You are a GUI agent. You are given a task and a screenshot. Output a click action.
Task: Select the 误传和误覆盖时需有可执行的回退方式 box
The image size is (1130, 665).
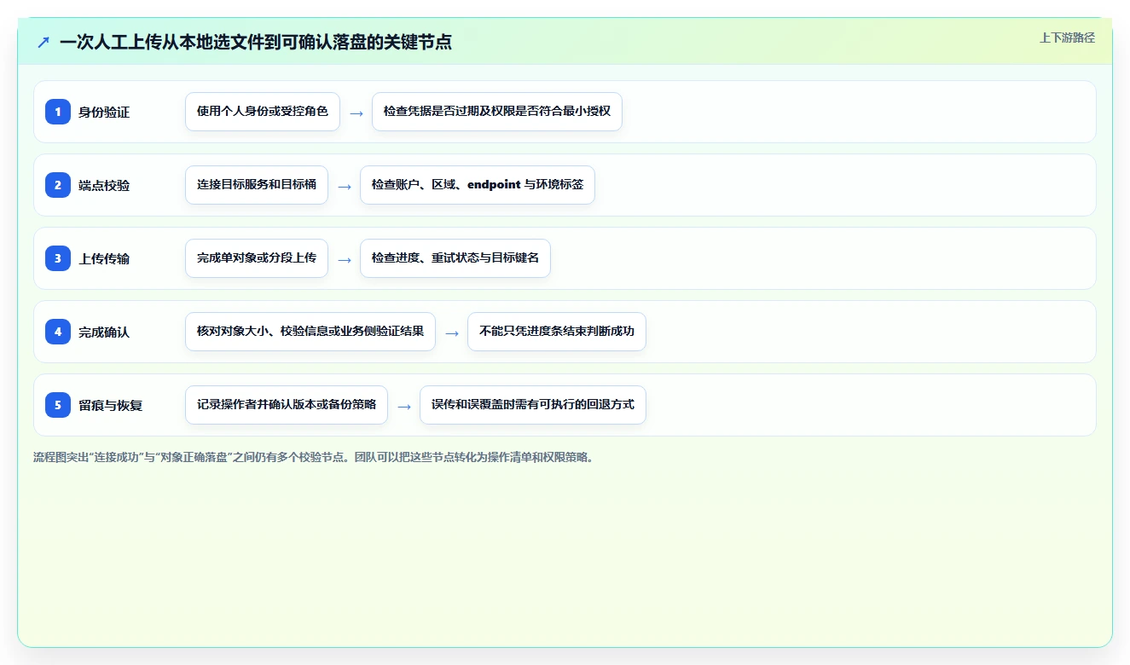point(533,405)
